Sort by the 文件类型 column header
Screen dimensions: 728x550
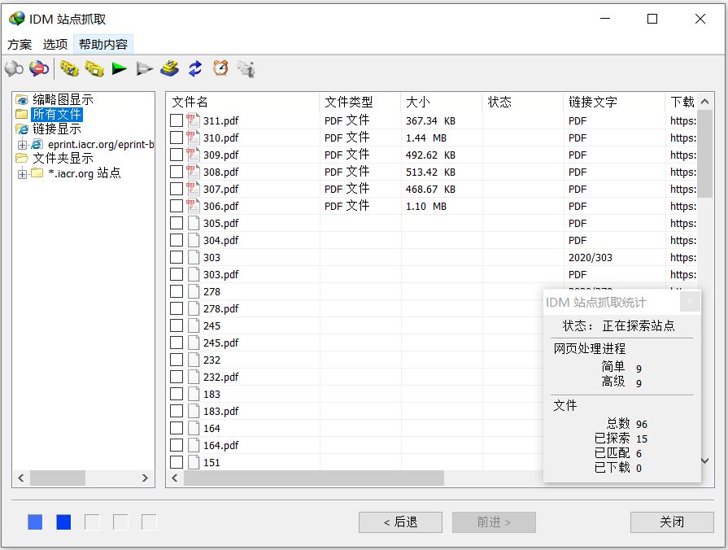(x=360, y=102)
